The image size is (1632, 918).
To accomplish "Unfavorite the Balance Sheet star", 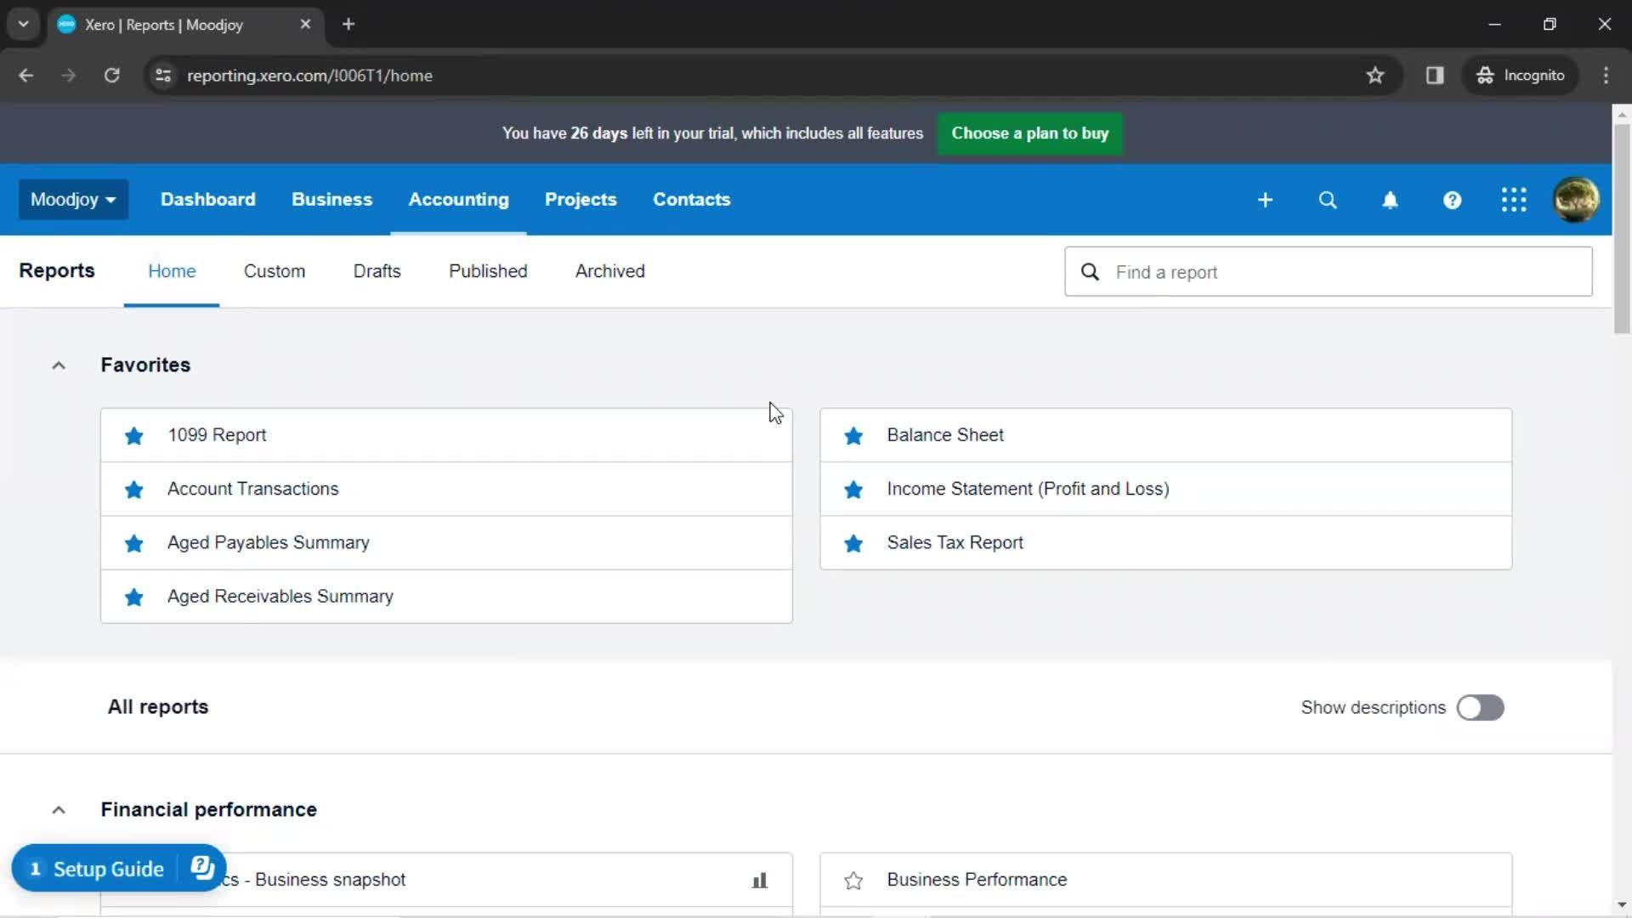I will [x=853, y=435].
